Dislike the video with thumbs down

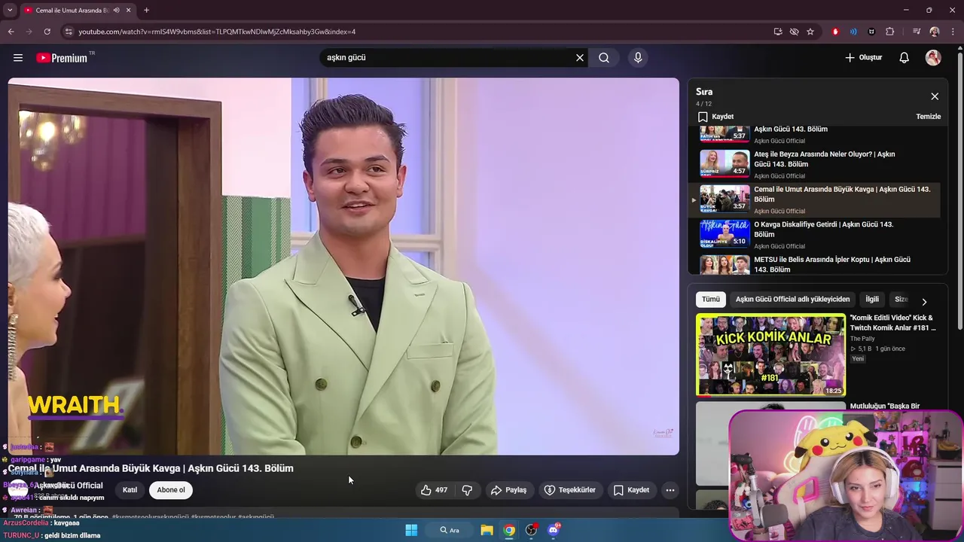coord(467,490)
